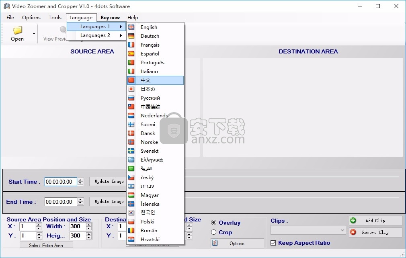This screenshot has width=406, height=258.
Task: Click the Greek flag icon
Action: 131,160
